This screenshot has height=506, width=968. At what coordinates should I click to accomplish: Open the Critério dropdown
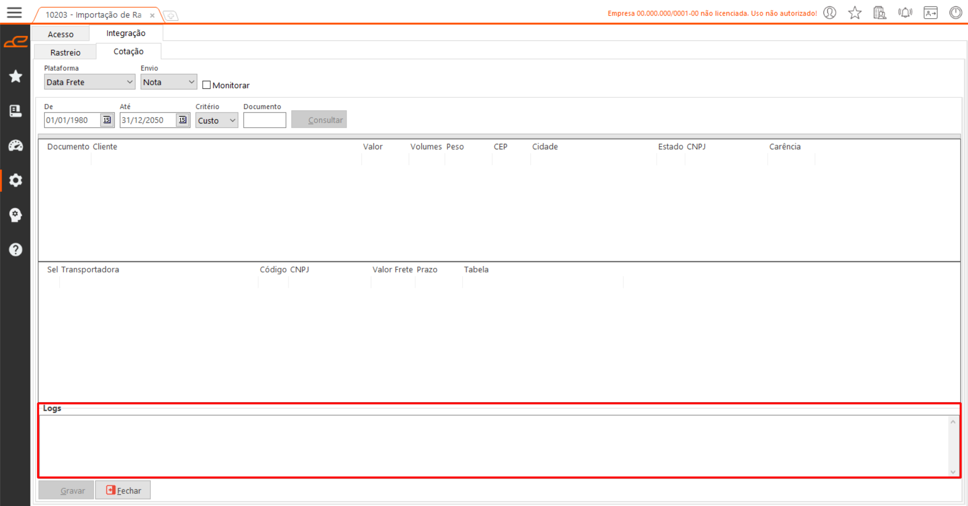click(x=232, y=121)
